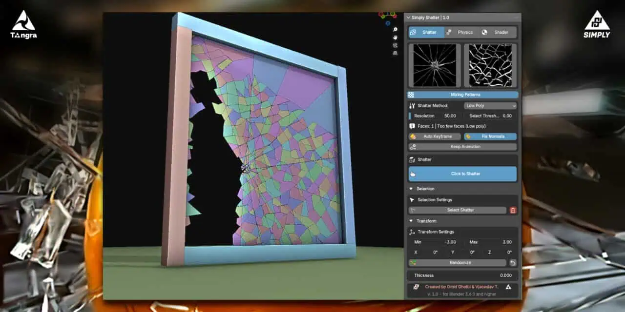
Task: Open the Shatter Method dropdown
Action: tap(490, 106)
